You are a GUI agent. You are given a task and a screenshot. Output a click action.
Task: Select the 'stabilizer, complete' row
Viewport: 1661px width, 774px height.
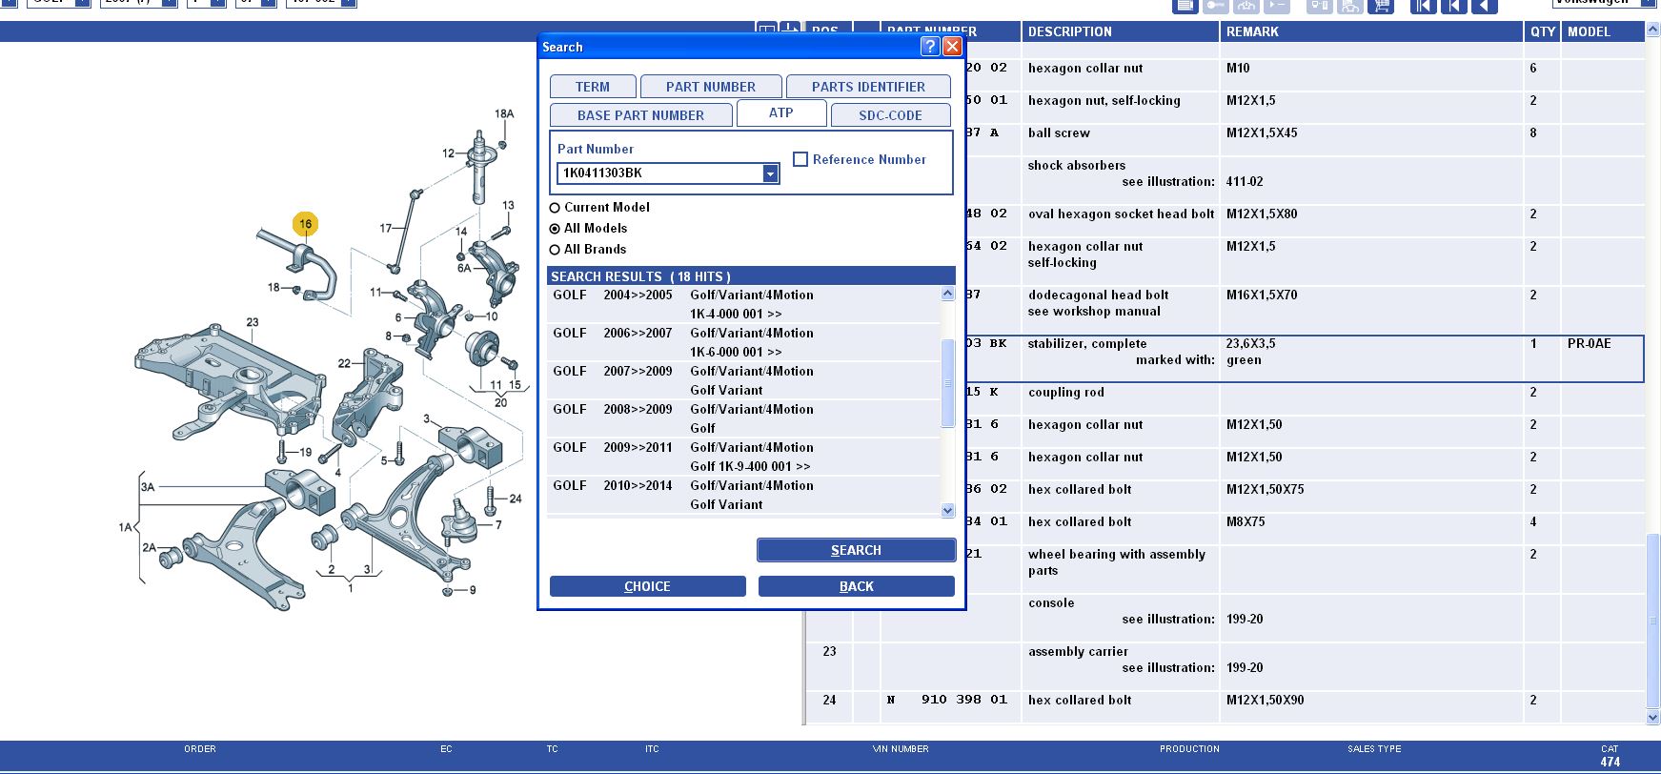tap(1225, 358)
